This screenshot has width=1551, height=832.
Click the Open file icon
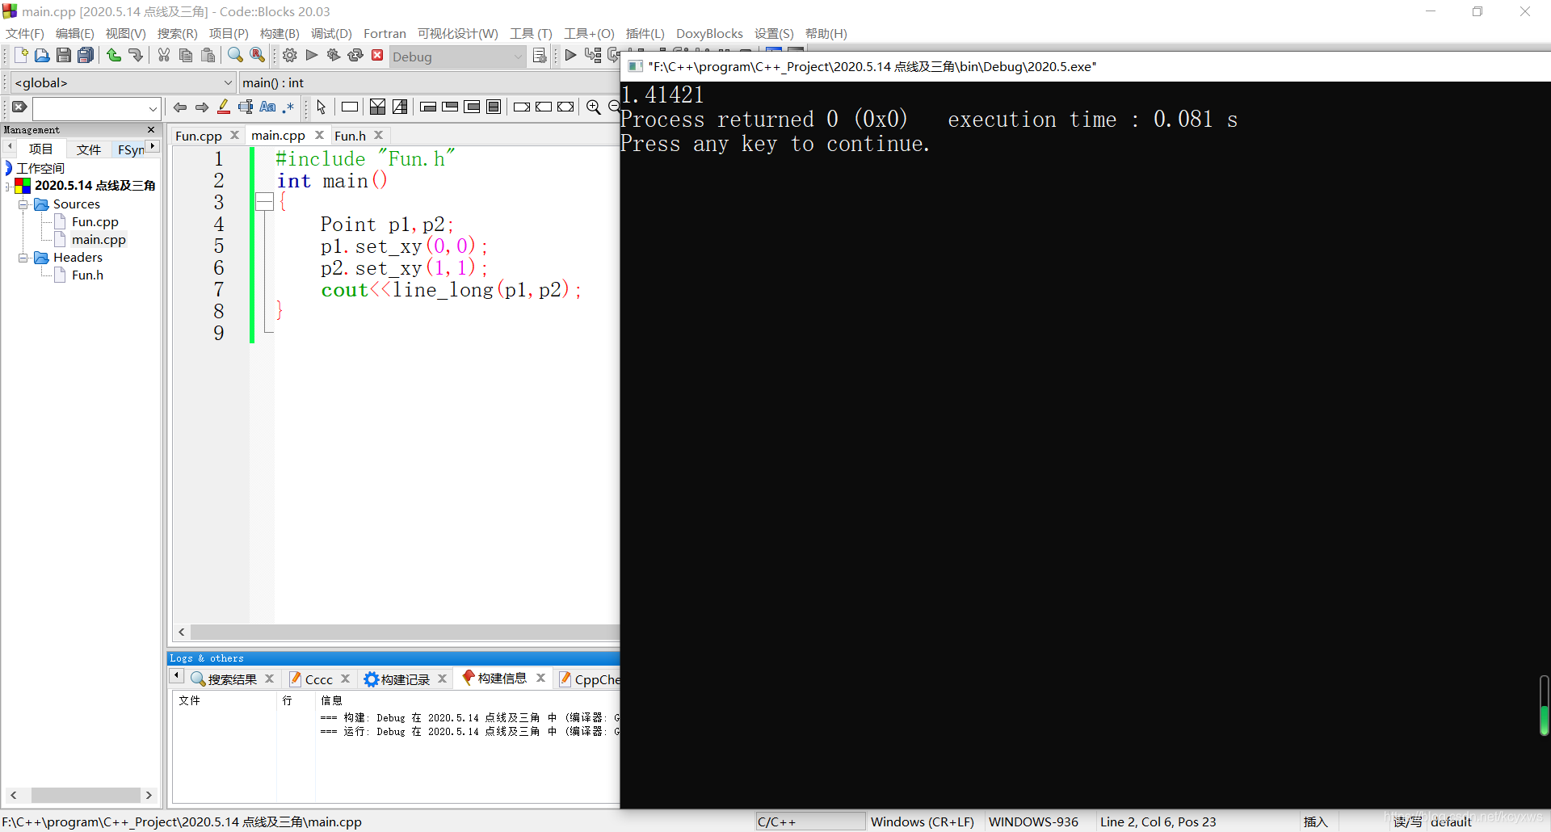[x=42, y=55]
